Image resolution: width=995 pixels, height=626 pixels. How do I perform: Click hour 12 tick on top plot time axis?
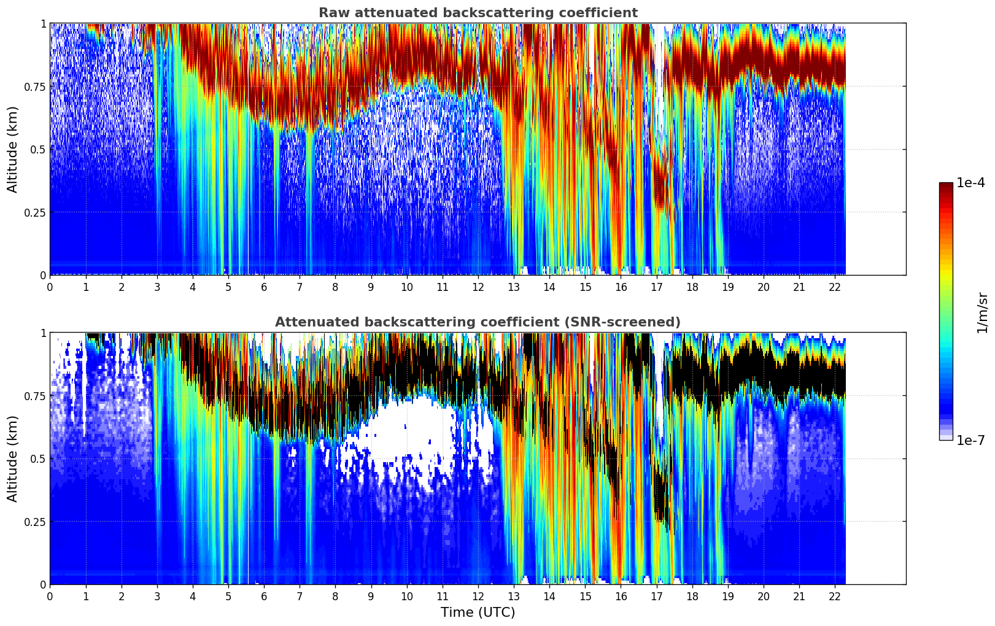tap(478, 287)
